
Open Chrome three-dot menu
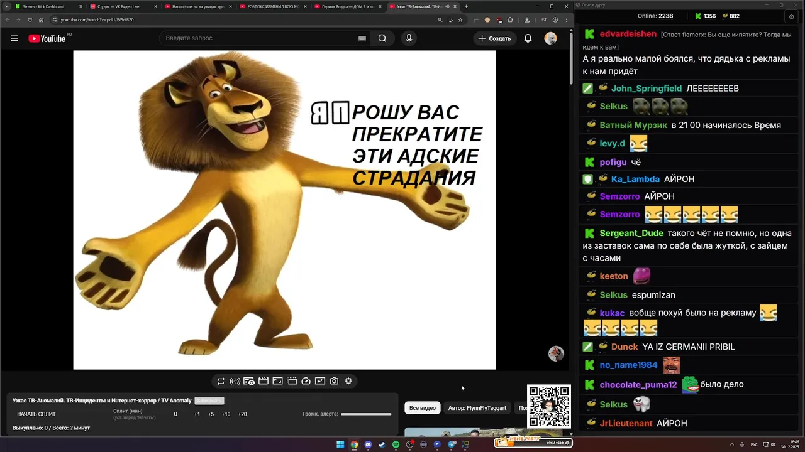(x=565, y=19)
